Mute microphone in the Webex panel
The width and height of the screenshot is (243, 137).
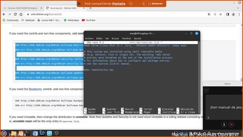224,124
